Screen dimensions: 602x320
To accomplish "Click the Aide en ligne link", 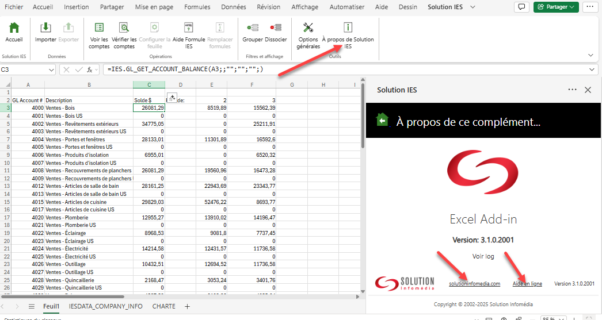I will tap(528, 284).
